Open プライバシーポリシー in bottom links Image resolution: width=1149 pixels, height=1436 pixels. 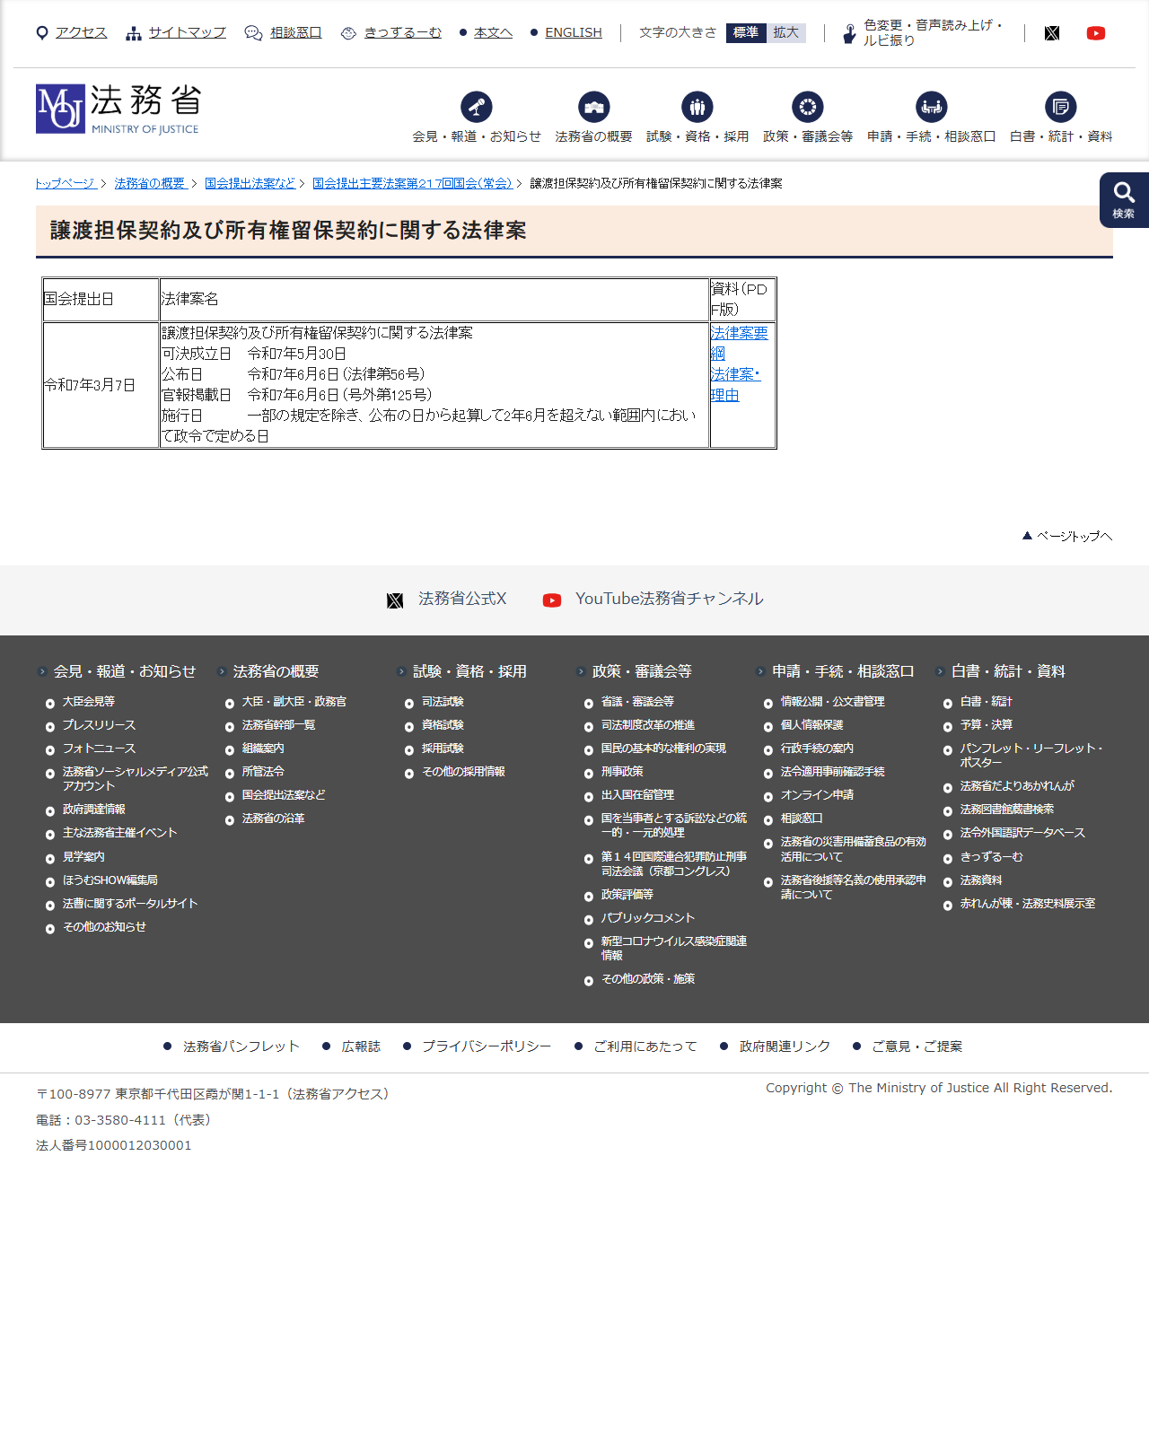(x=487, y=1046)
